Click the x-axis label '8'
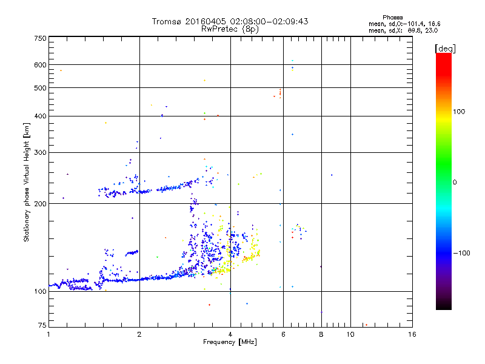The image size is (485, 364). click(321, 334)
